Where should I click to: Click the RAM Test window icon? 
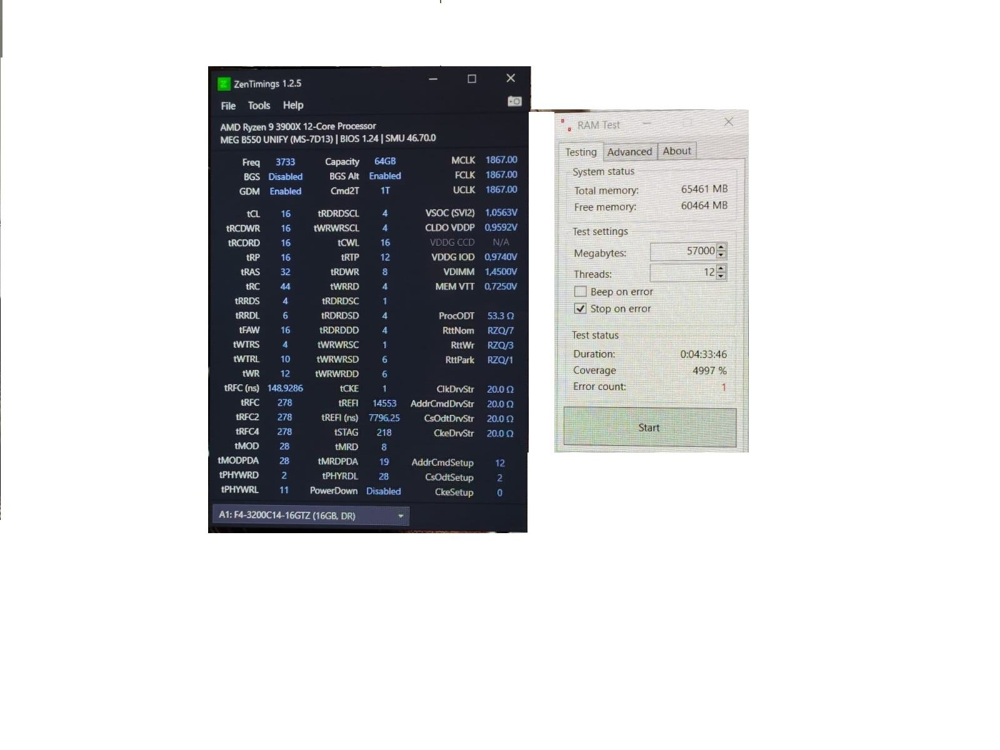tap(566, 125)
